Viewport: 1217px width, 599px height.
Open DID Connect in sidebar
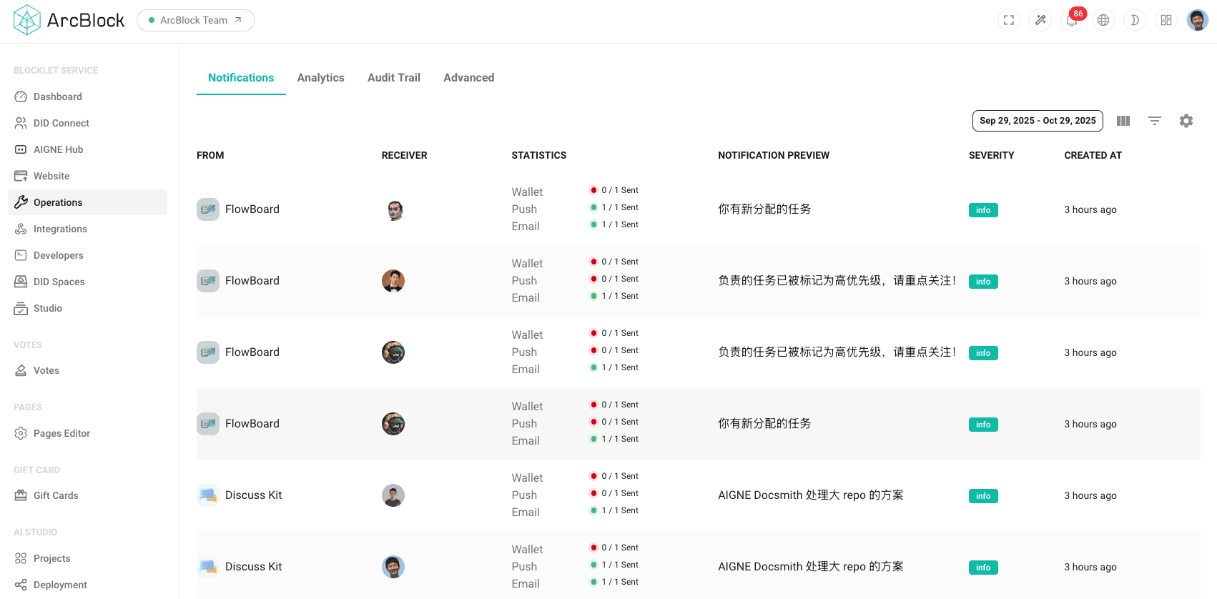pos(87,123)
